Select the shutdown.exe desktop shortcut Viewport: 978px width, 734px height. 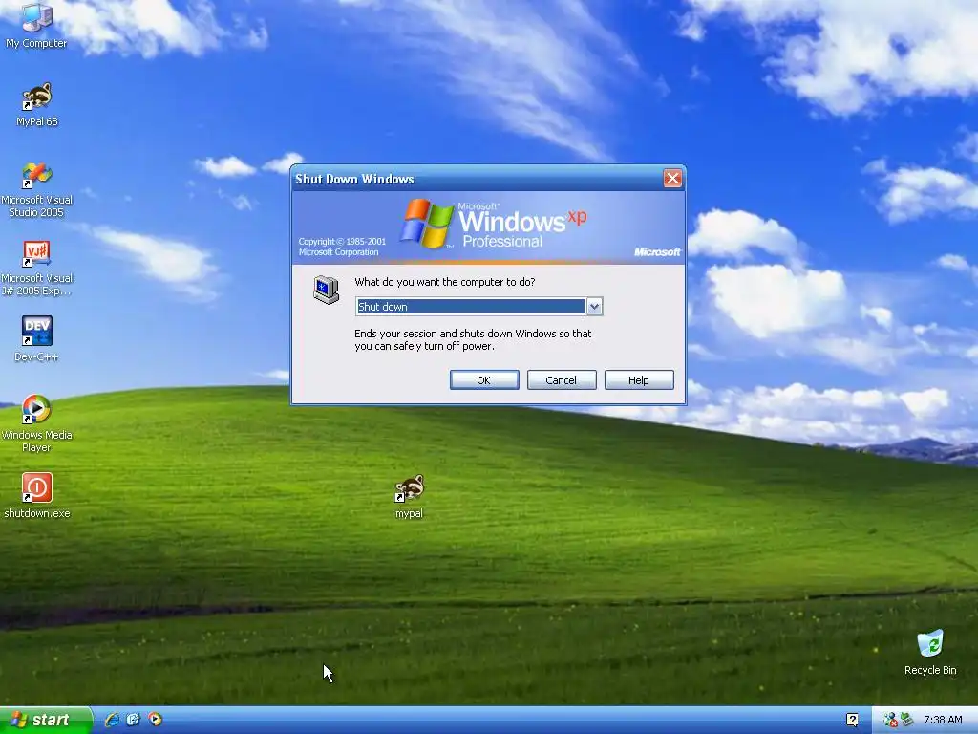(37, 496)
